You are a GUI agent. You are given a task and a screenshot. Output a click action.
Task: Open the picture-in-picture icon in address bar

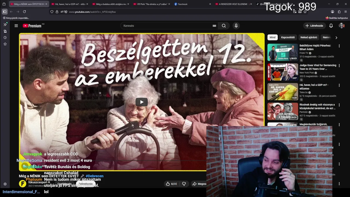pos(295,12)
